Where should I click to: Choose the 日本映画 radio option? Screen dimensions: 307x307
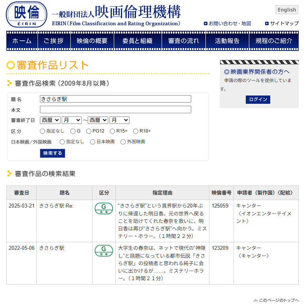(92, 142)
